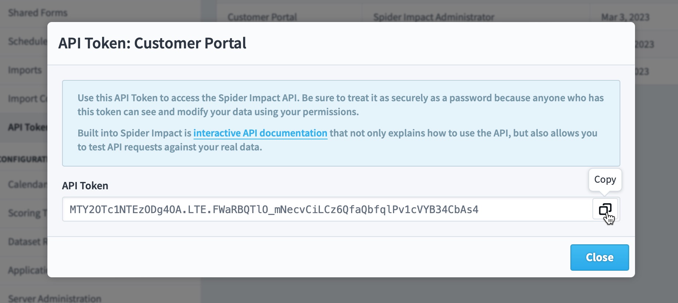Go to Imports in the sidebar

coord(25,70)
